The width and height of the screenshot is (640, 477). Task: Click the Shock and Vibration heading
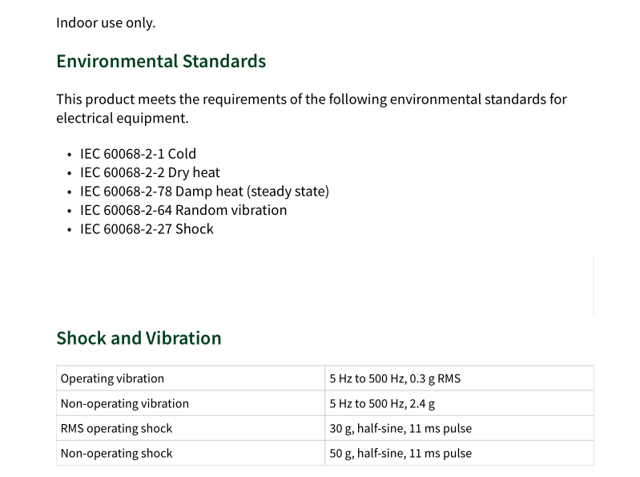click(139, 338)
